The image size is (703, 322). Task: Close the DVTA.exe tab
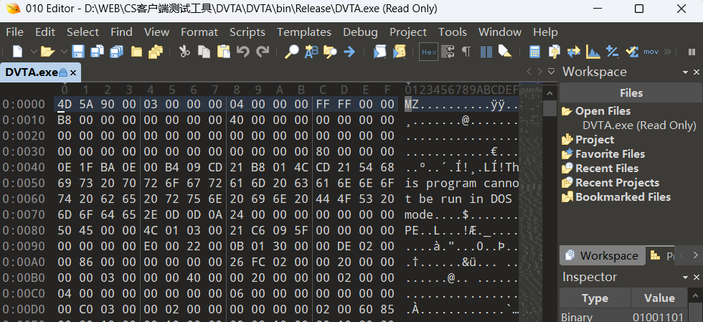pyautogui.click(x=73, y=72)
